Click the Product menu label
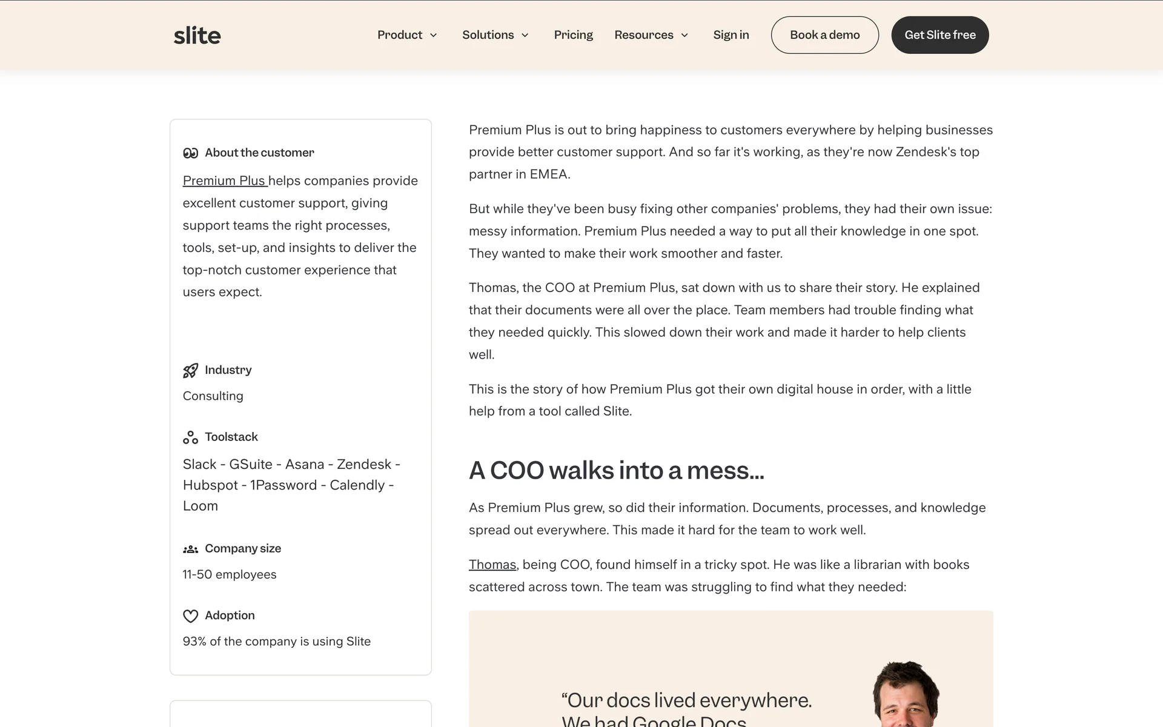This screenshot has height=727, width=1163. [400, 35]
